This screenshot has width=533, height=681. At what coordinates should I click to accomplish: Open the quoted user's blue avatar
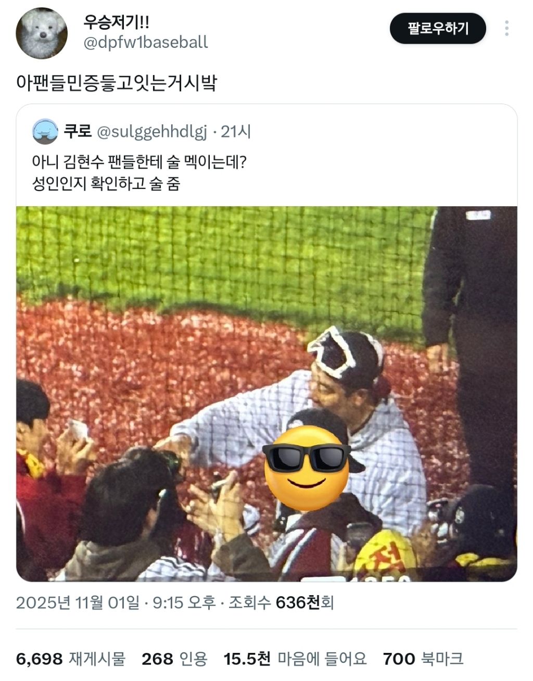(x=45, y=131)
